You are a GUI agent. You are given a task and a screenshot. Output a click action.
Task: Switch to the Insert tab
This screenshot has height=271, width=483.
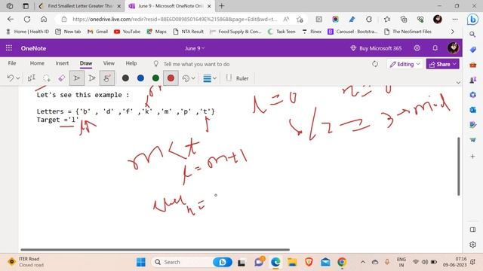(x=62, y=63)
